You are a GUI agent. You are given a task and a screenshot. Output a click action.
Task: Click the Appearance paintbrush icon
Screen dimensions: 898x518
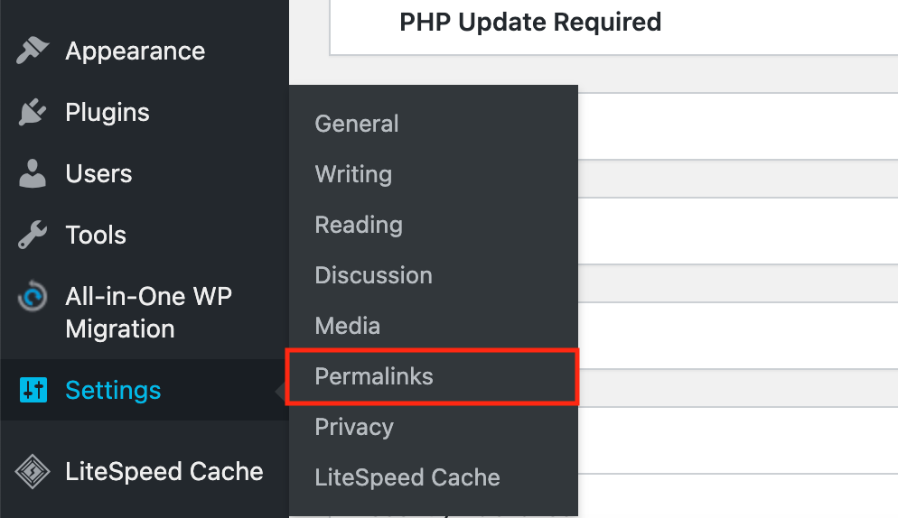(x=33, y=51)
